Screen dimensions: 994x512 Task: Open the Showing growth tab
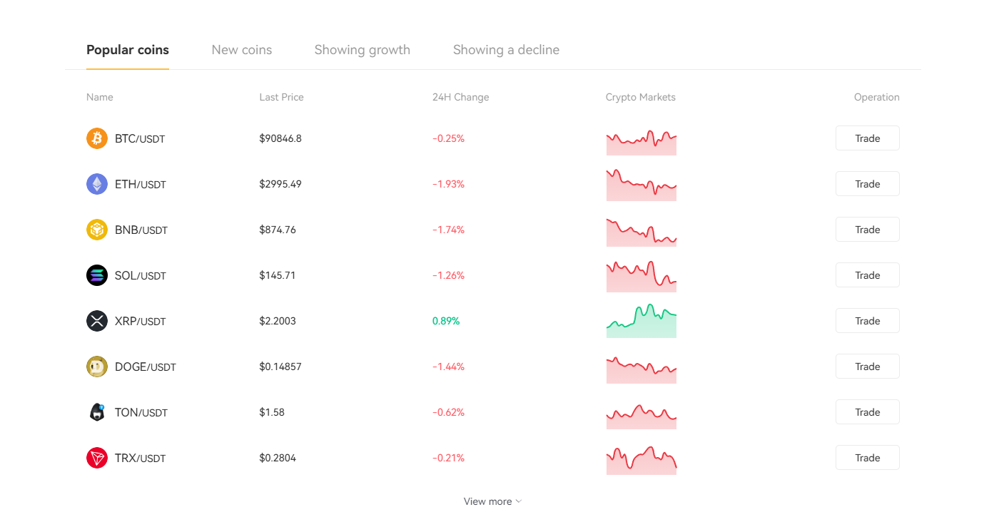click(x=362, y=50)
